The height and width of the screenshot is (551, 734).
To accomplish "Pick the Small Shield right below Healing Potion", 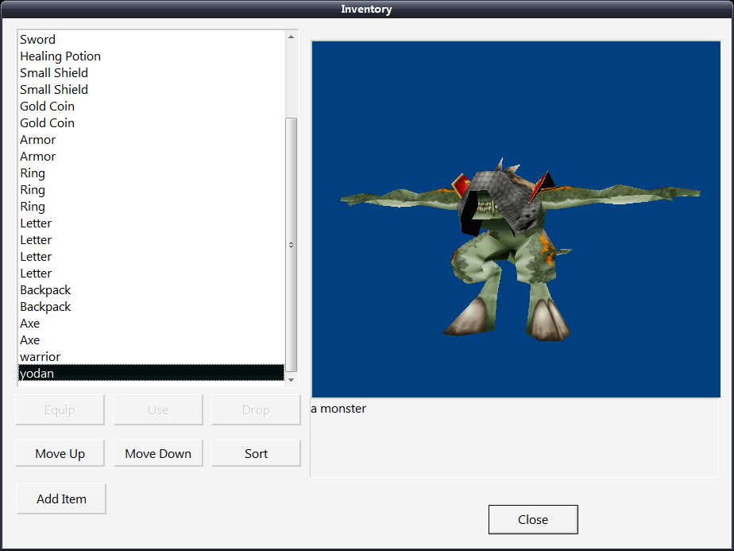I will coord(151,73).
